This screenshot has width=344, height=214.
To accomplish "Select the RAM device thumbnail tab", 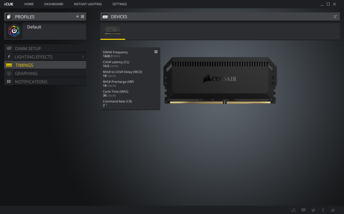I will point(113,30).
